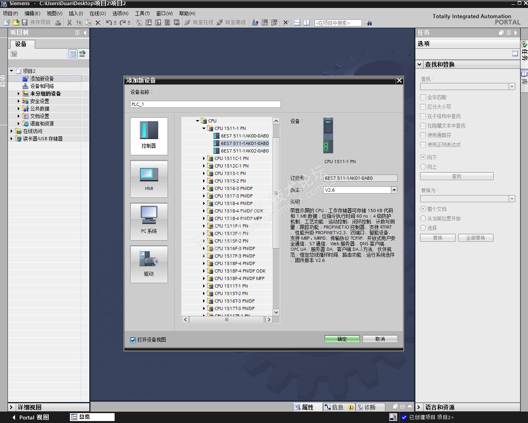Open the Online (O) menu
Image resolution: width=528 pixels, height=423 pixels.
[x=98, y=13]
